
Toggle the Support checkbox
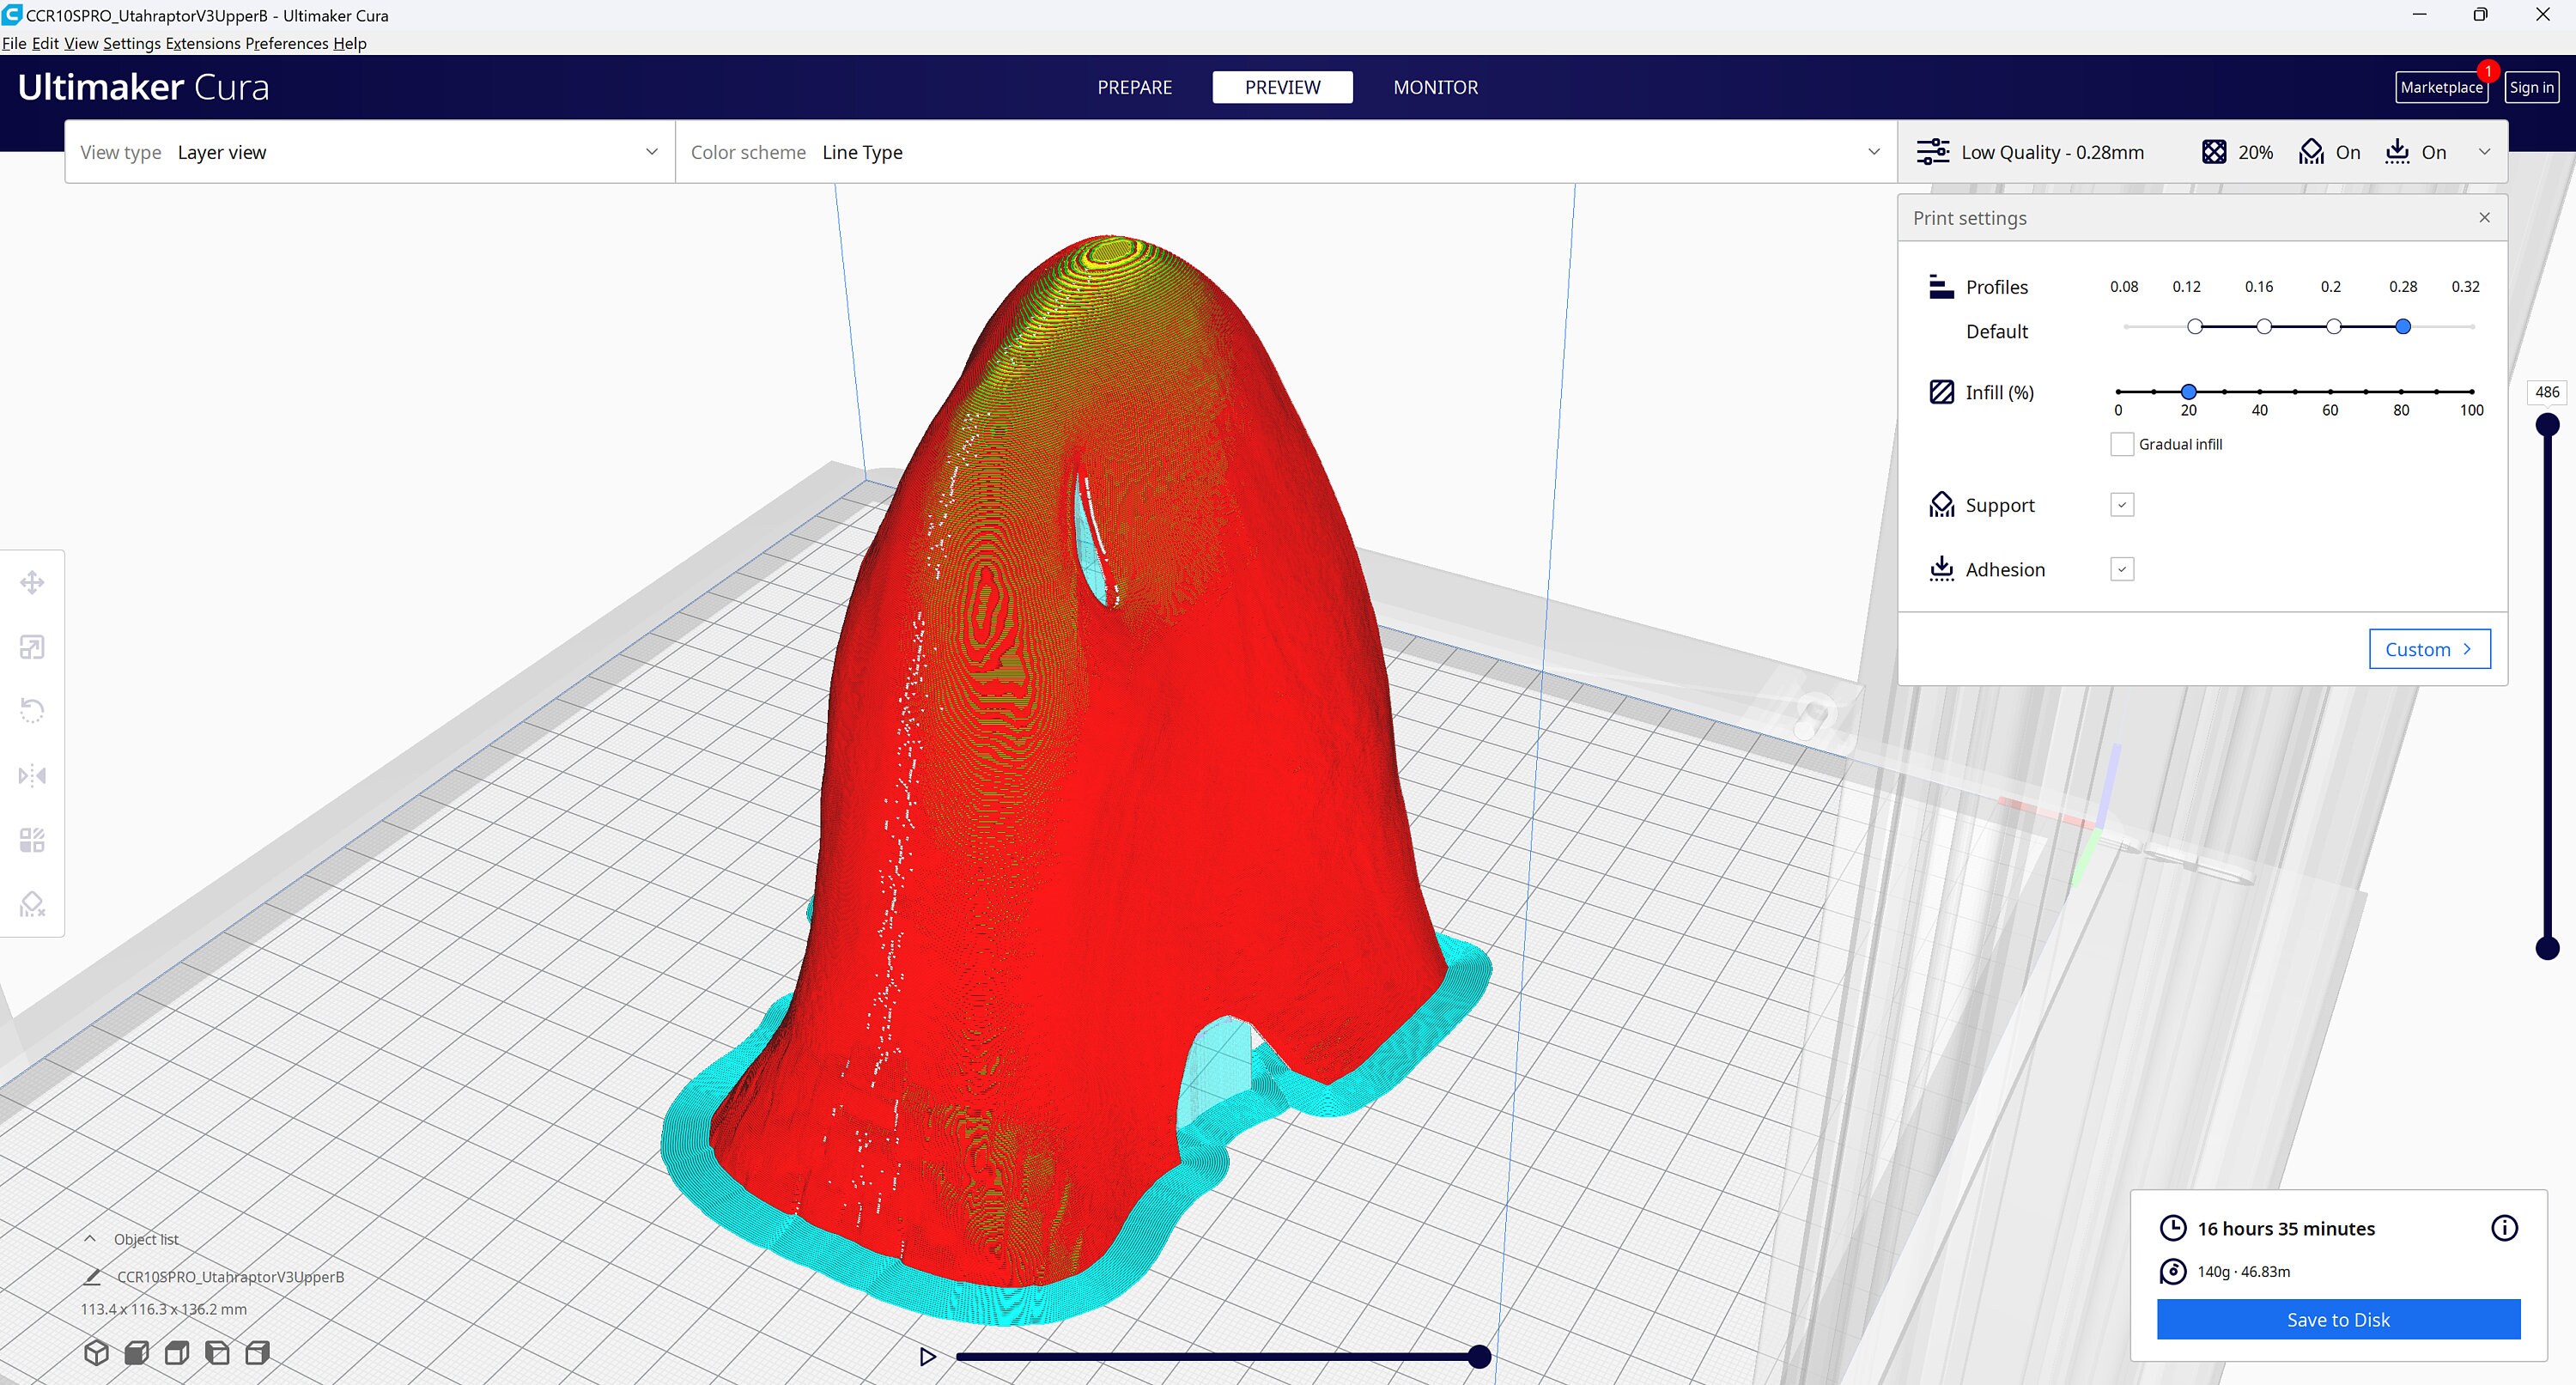pyautogui.click(x=2122, y=505)
